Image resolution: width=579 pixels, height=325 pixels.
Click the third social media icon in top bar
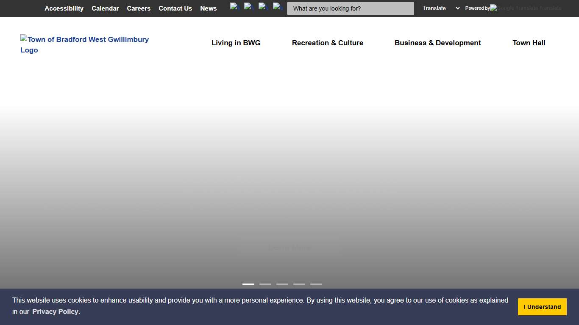[x=264, y=7]
